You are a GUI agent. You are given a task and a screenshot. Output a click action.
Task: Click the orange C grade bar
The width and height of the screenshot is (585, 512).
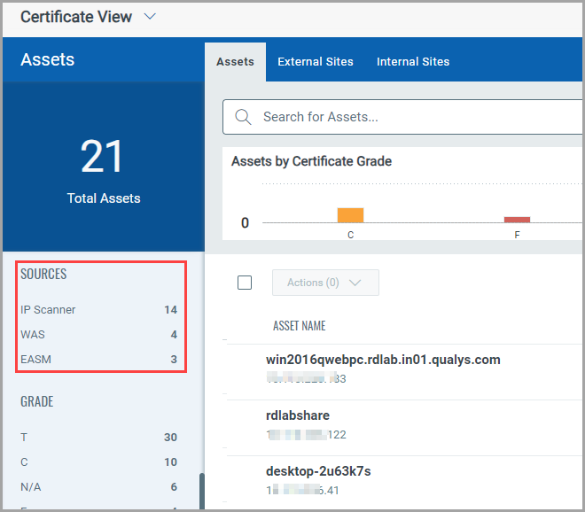coord(350,215)
